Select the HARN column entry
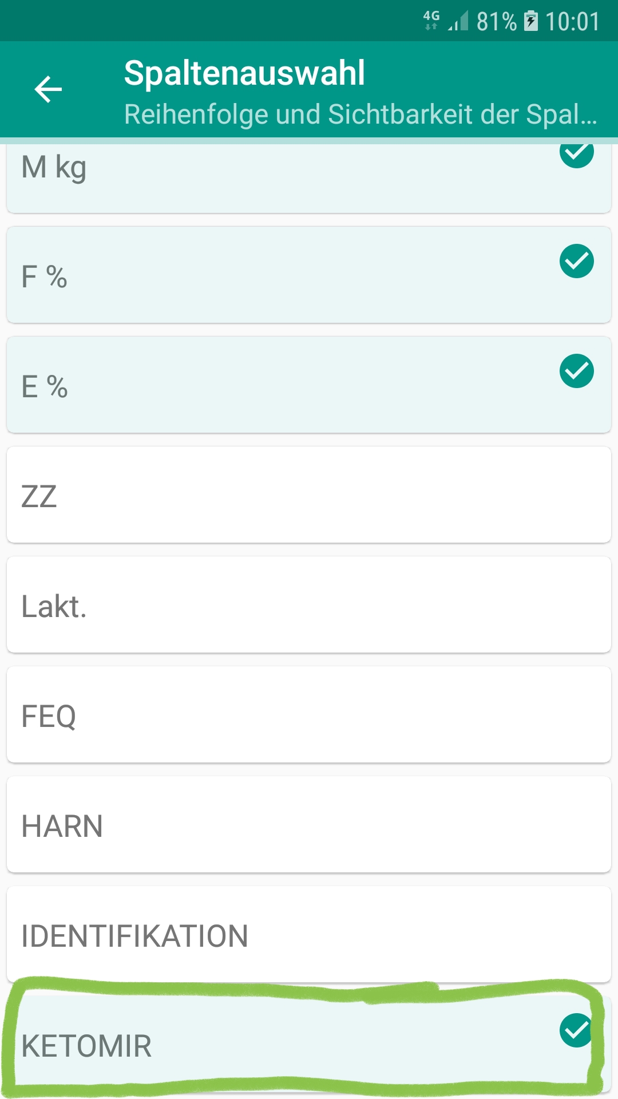 [309, 825]
